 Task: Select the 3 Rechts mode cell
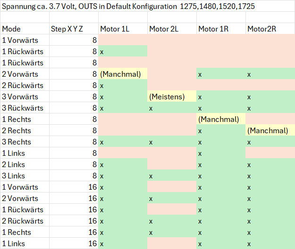coord(25,142)
